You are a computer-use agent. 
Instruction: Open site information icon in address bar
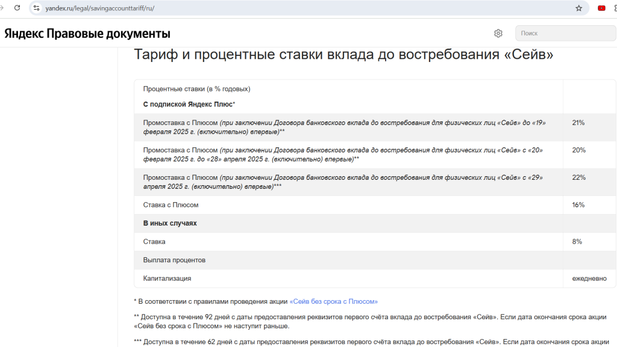click(37, 8)
